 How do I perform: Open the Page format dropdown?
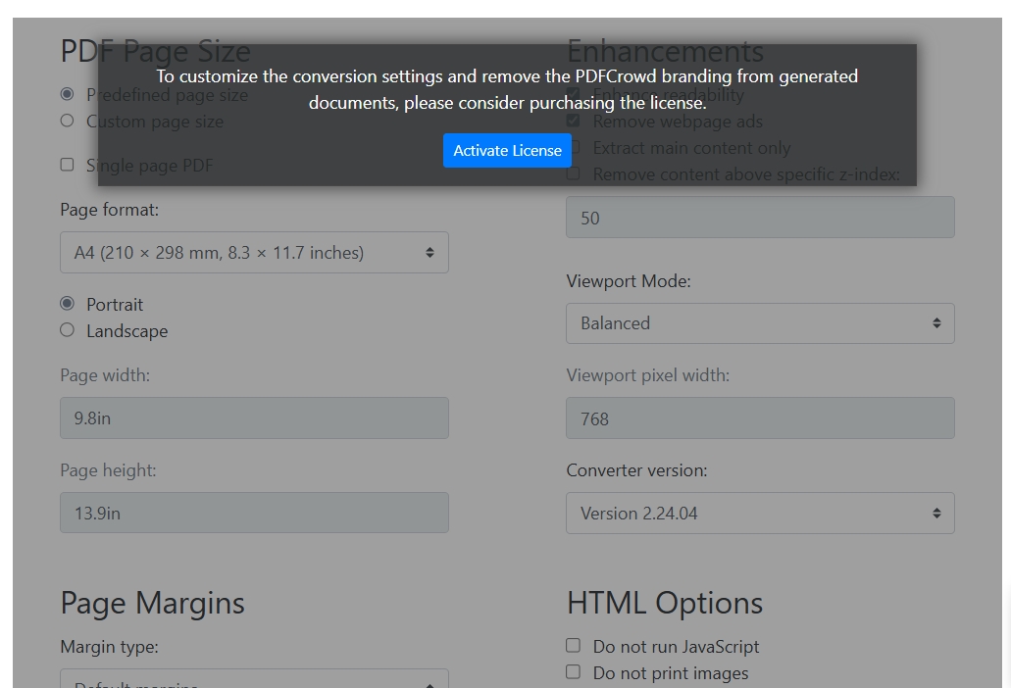[x=254, y=253]
